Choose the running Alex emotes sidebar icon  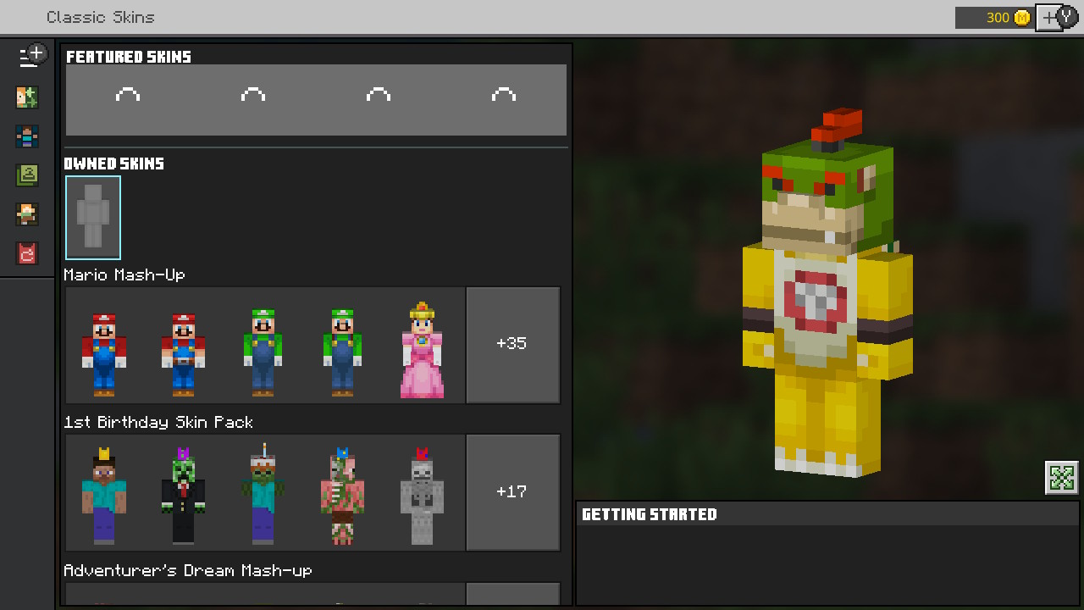point(27,214)
